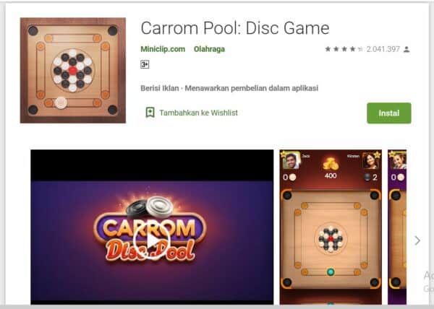Open the Olahraga category link

pos(209,49)
